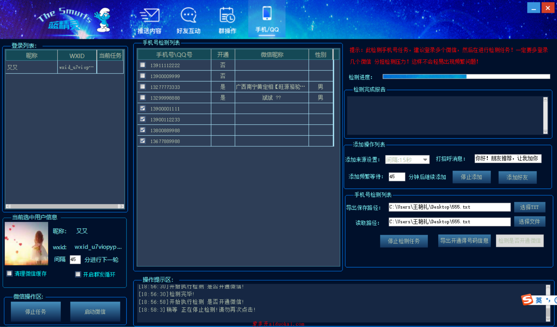Click the scroll-down arrow in the 检测完成报告 box

coord(545,131)
